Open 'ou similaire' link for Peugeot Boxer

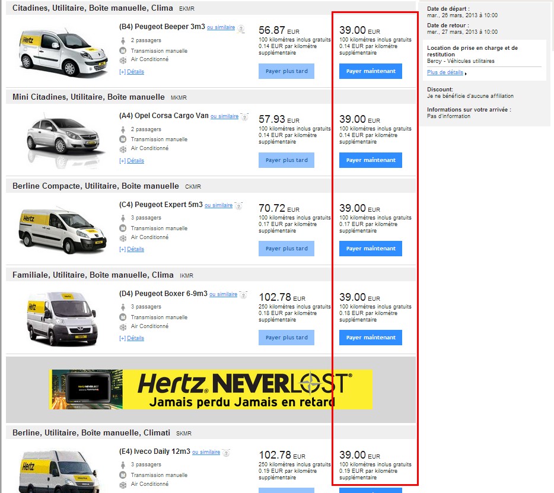(x=223, y=294)
